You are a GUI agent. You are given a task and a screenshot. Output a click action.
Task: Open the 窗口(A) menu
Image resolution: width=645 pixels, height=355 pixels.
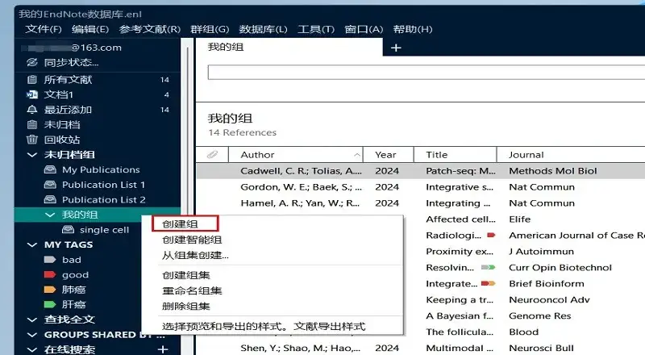364,29
